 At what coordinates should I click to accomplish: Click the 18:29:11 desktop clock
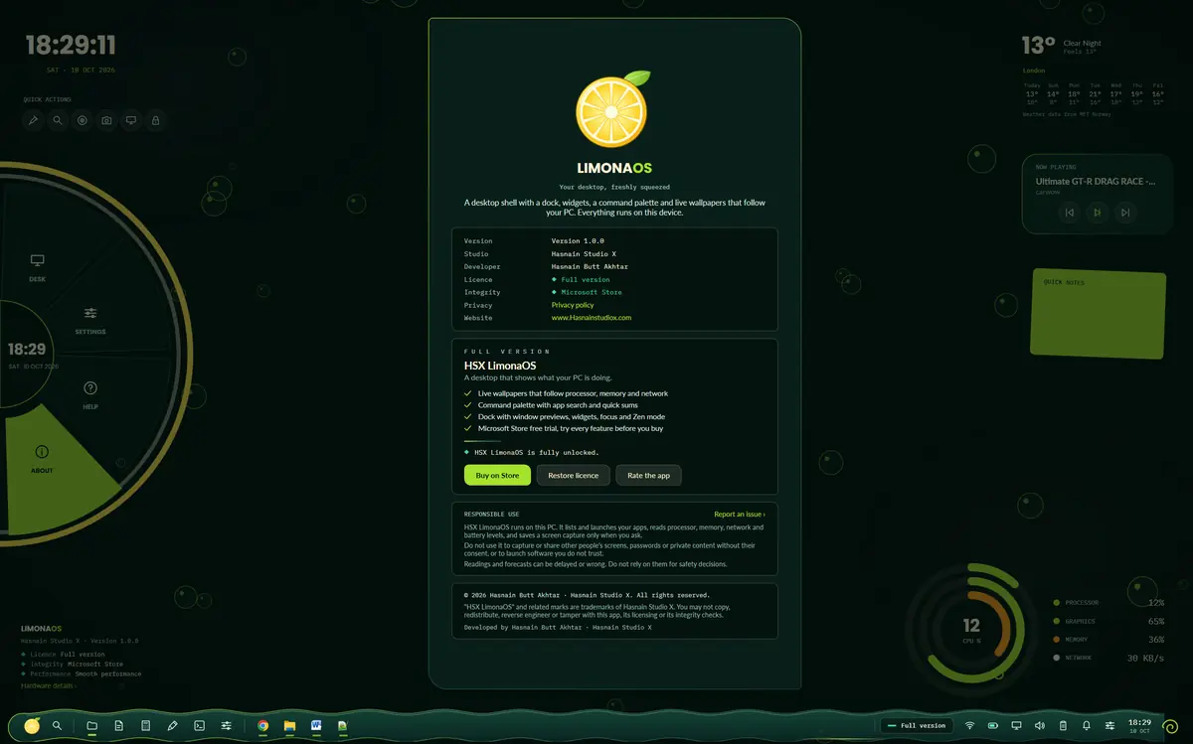click(x=71, y=45)
